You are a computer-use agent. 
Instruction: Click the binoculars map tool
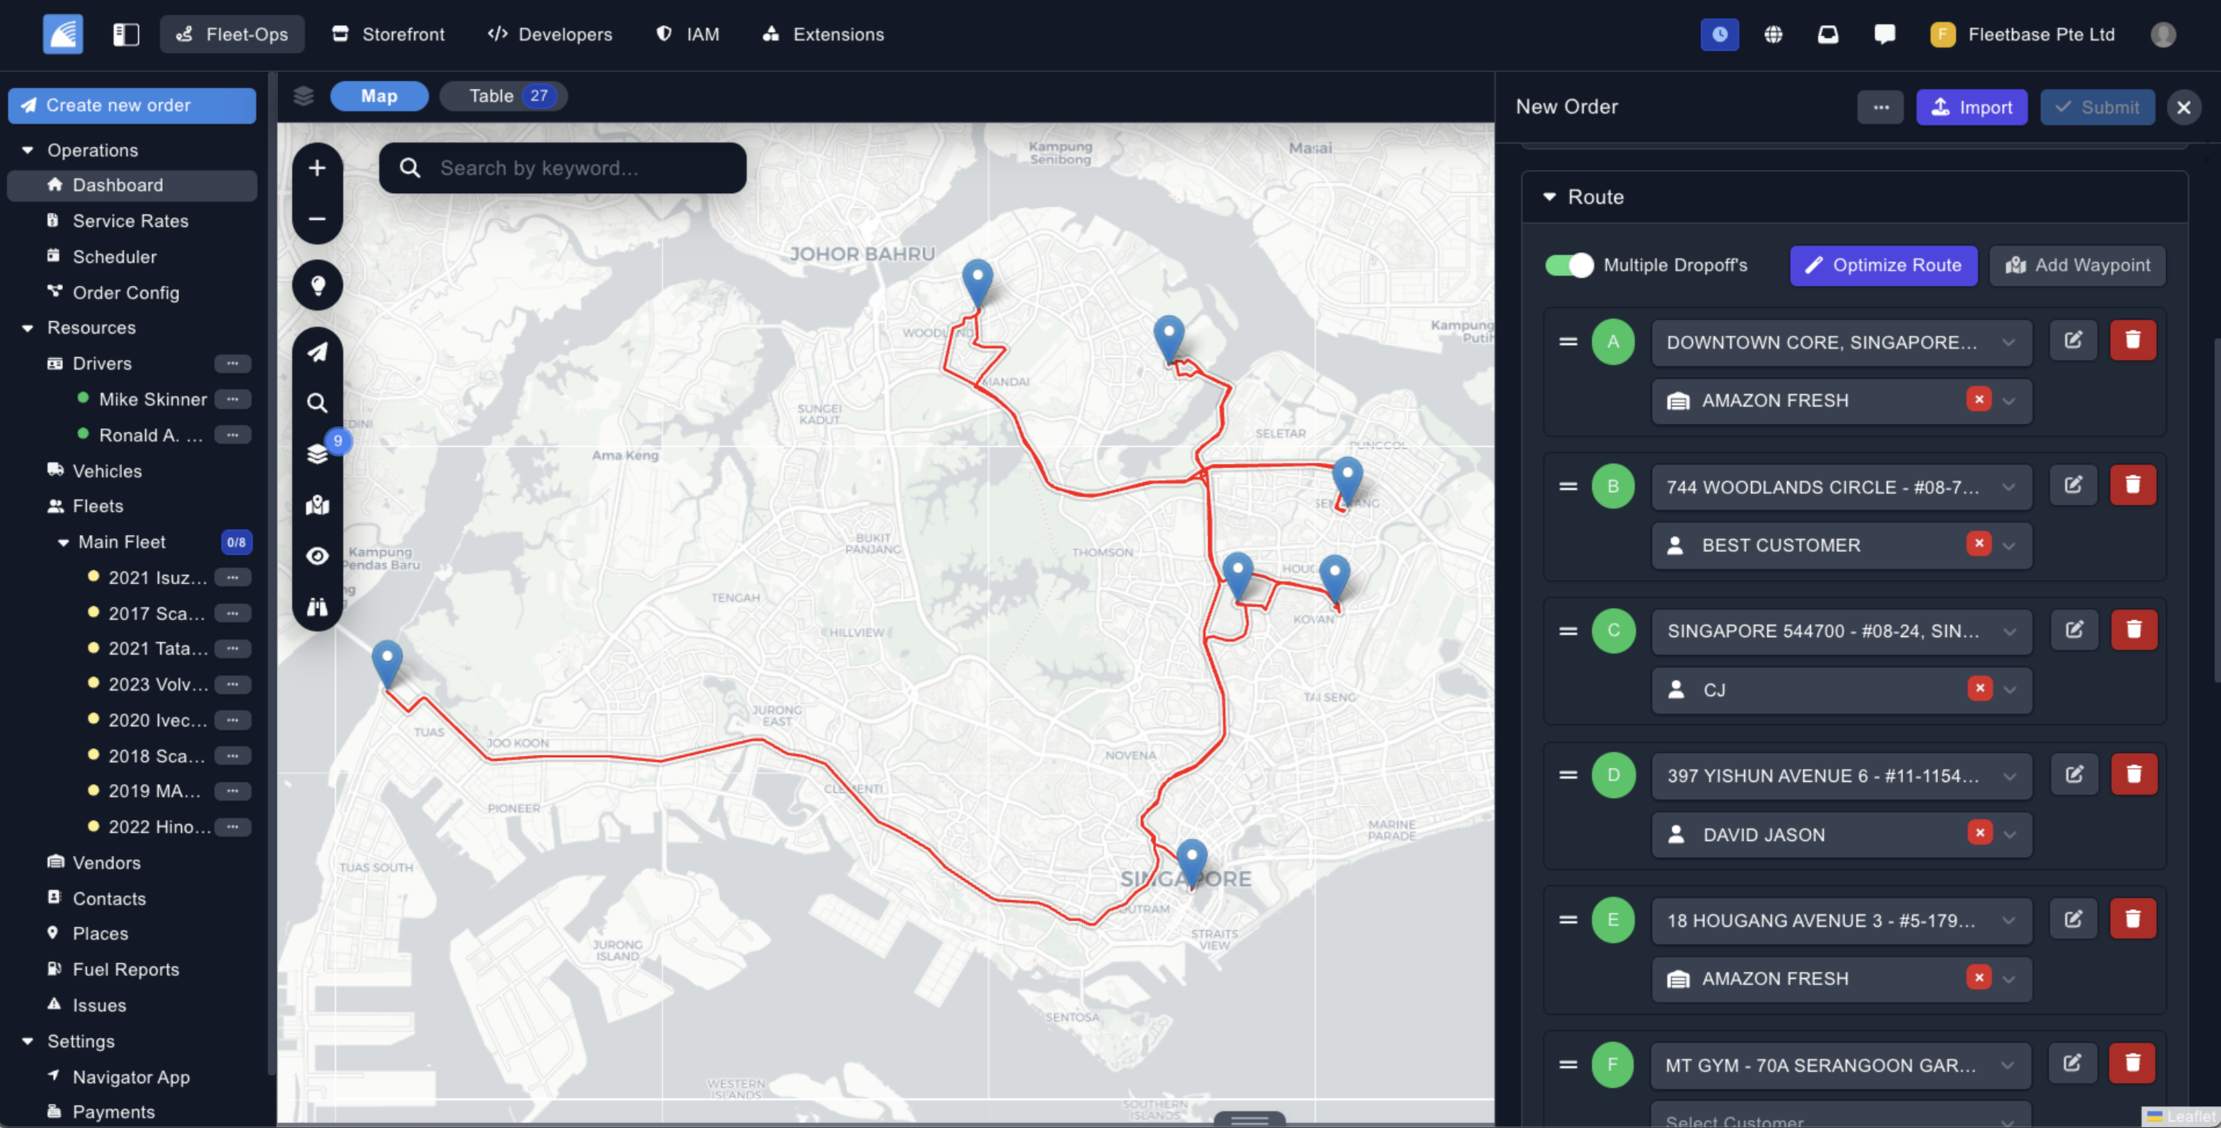click(x=317, y=606)
